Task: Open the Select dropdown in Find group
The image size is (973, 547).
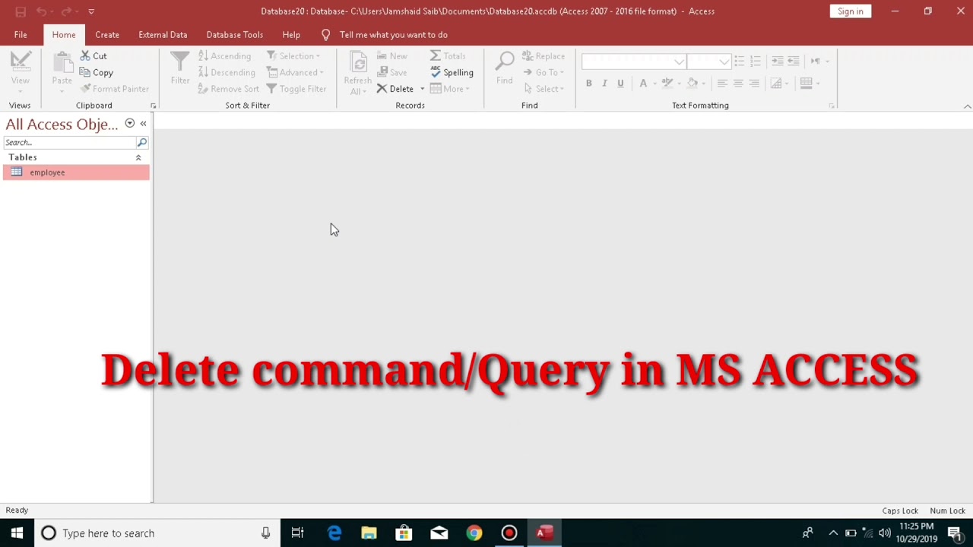Action: [x=544, y=89]
